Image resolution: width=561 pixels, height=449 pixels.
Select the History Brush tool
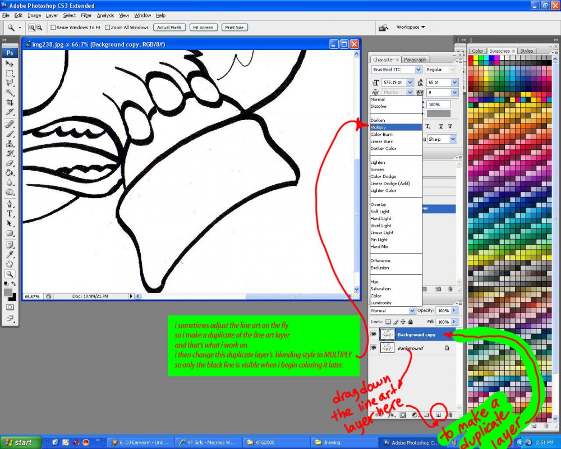10,153
